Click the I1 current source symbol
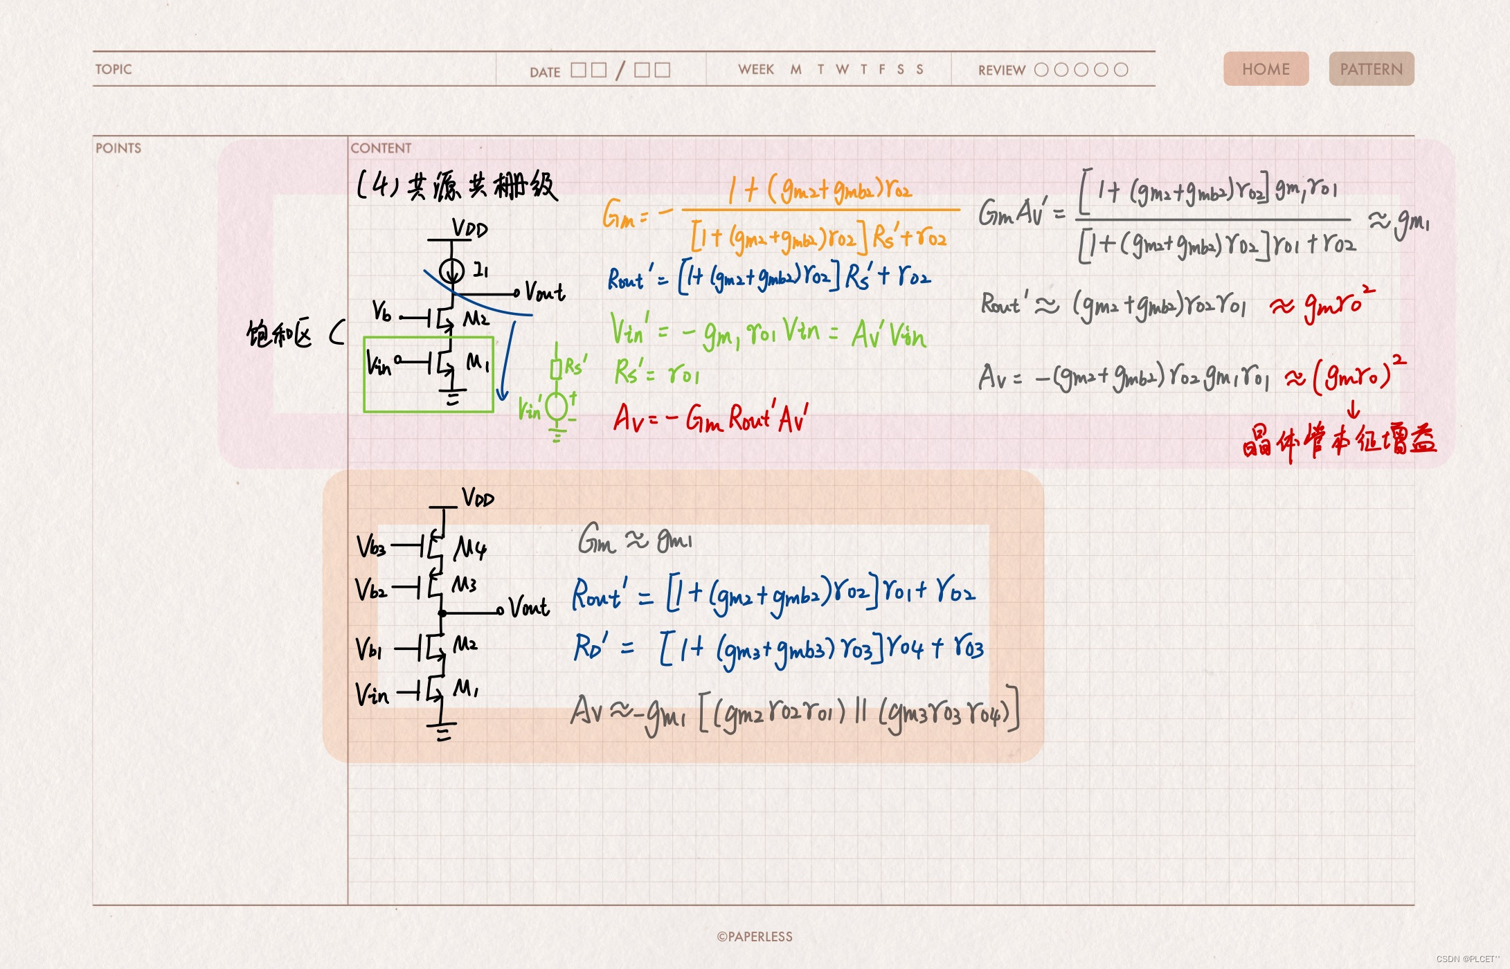Screen dimensions: 1510x969 pos(451,270)
